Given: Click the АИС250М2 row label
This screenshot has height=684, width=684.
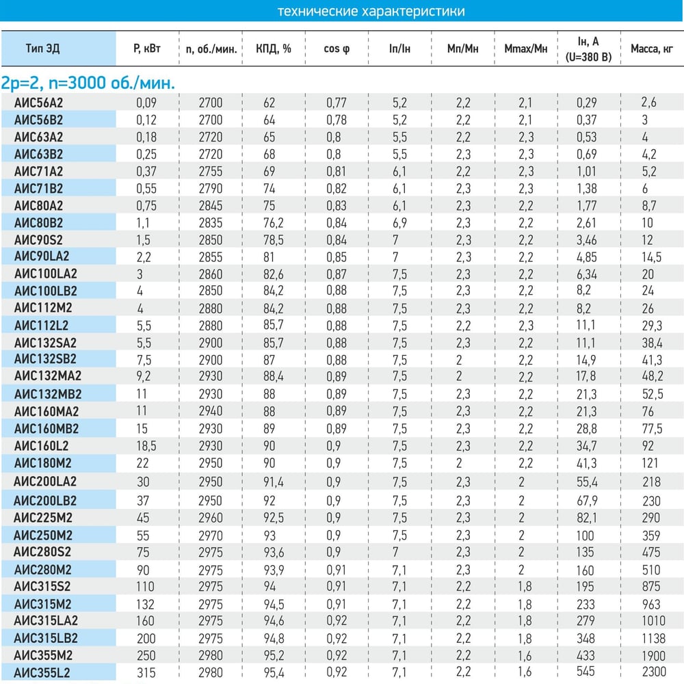Looking at the screenshot, I should pyautogui.click(x=42, y=536).
